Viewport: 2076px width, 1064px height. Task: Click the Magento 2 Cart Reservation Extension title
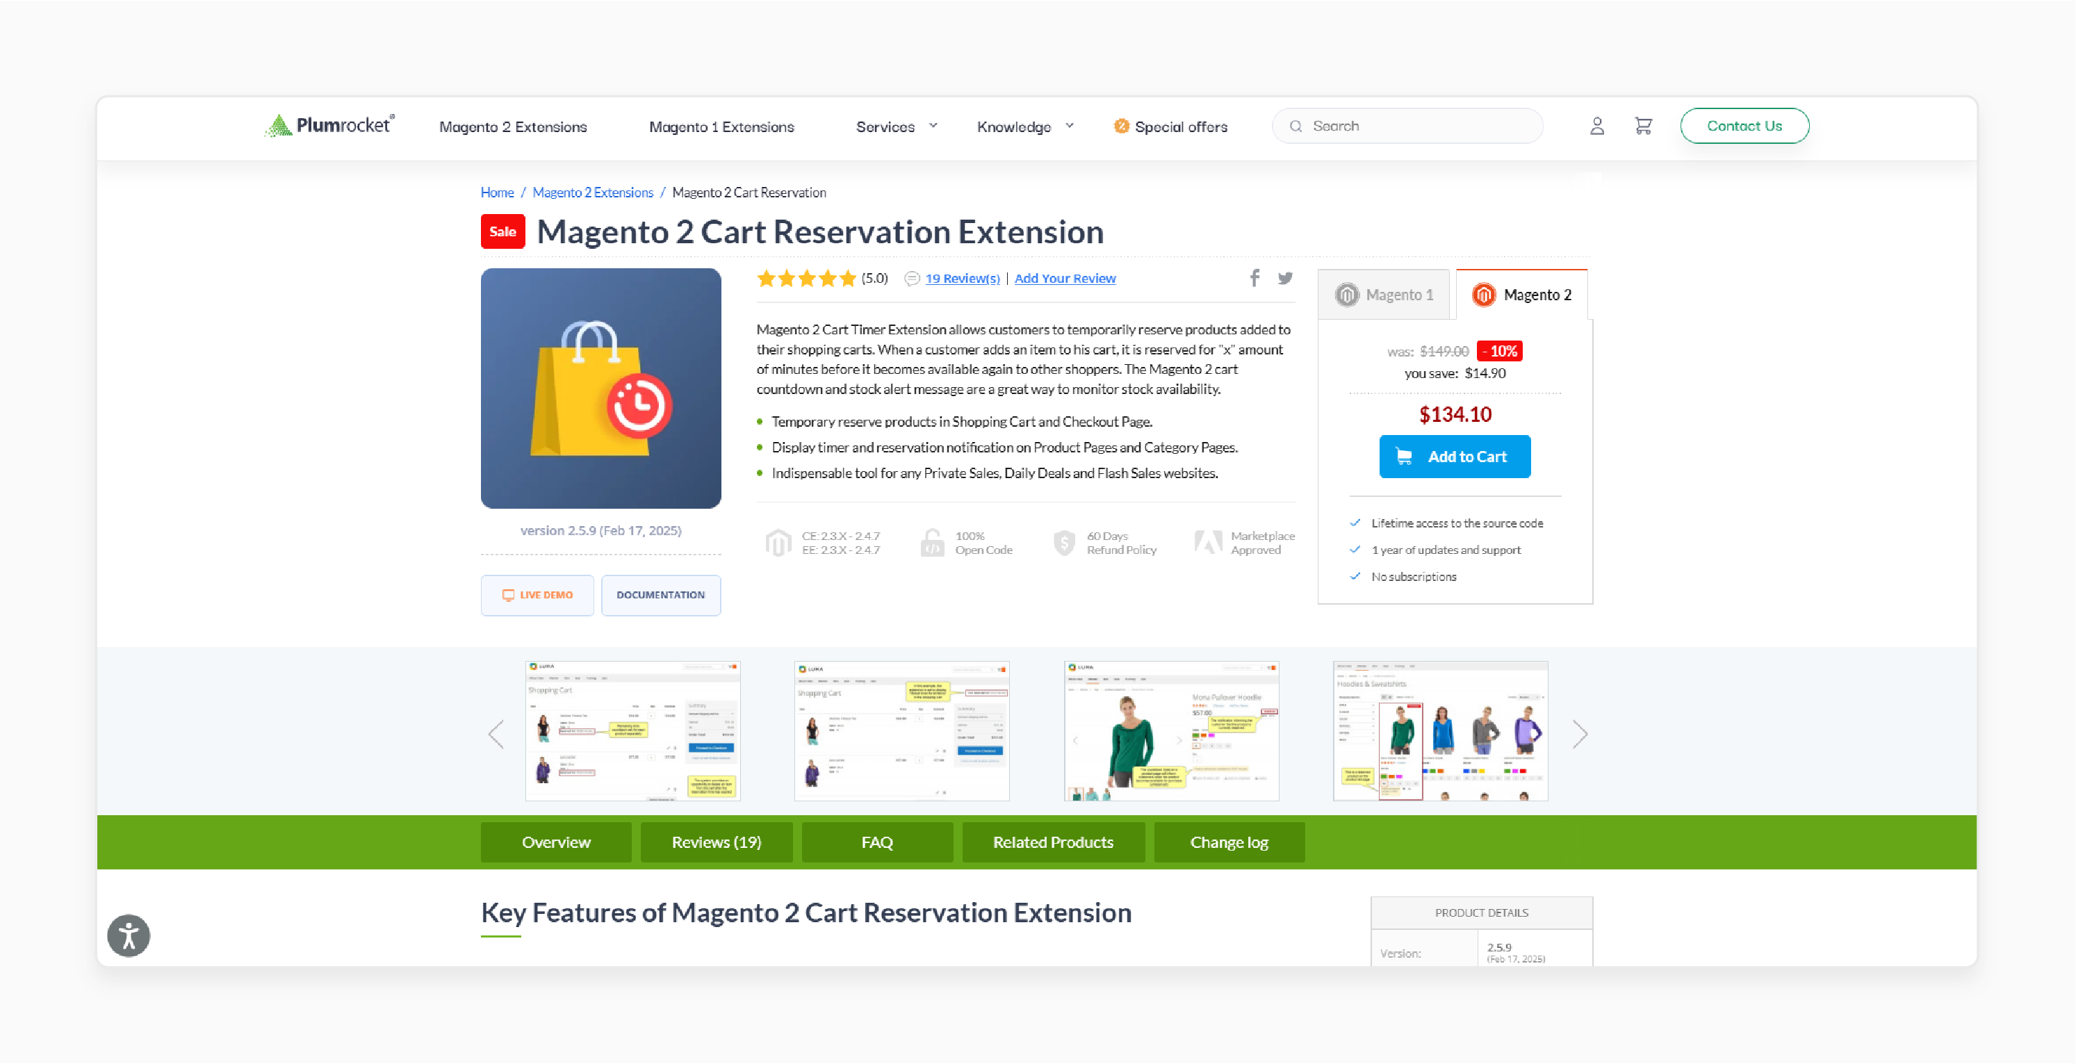click(x=820, y=232)
